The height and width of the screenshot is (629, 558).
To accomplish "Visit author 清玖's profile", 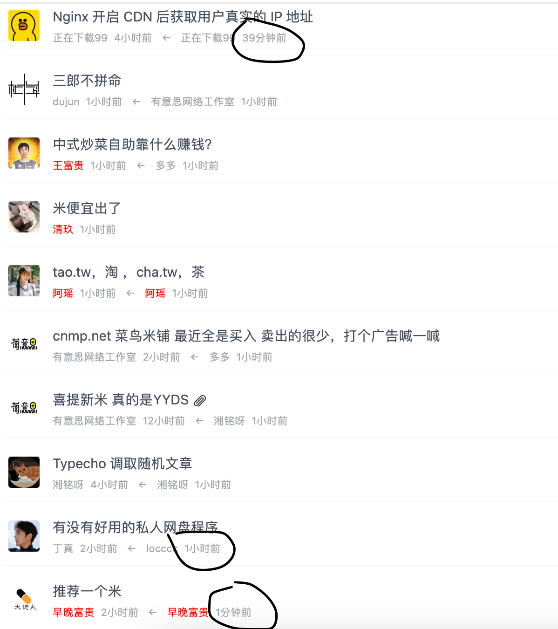I will coord(63,229).
